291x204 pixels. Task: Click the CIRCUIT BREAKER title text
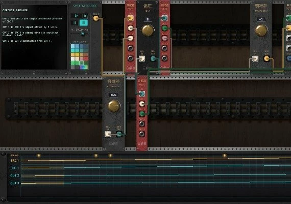15,10
